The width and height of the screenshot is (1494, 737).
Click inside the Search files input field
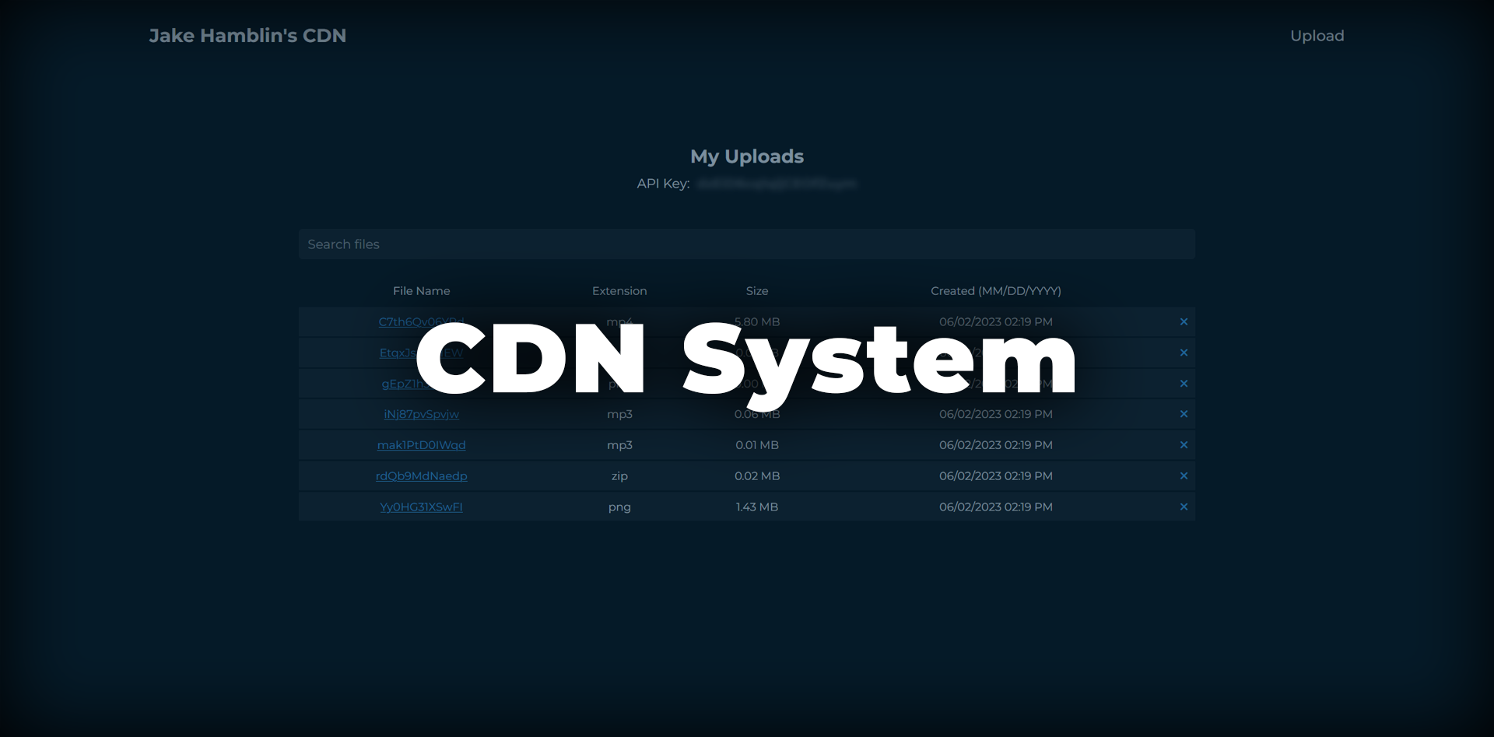pos(746,244)
